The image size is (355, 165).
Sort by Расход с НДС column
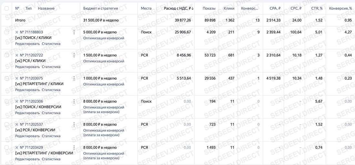point(179,8)
